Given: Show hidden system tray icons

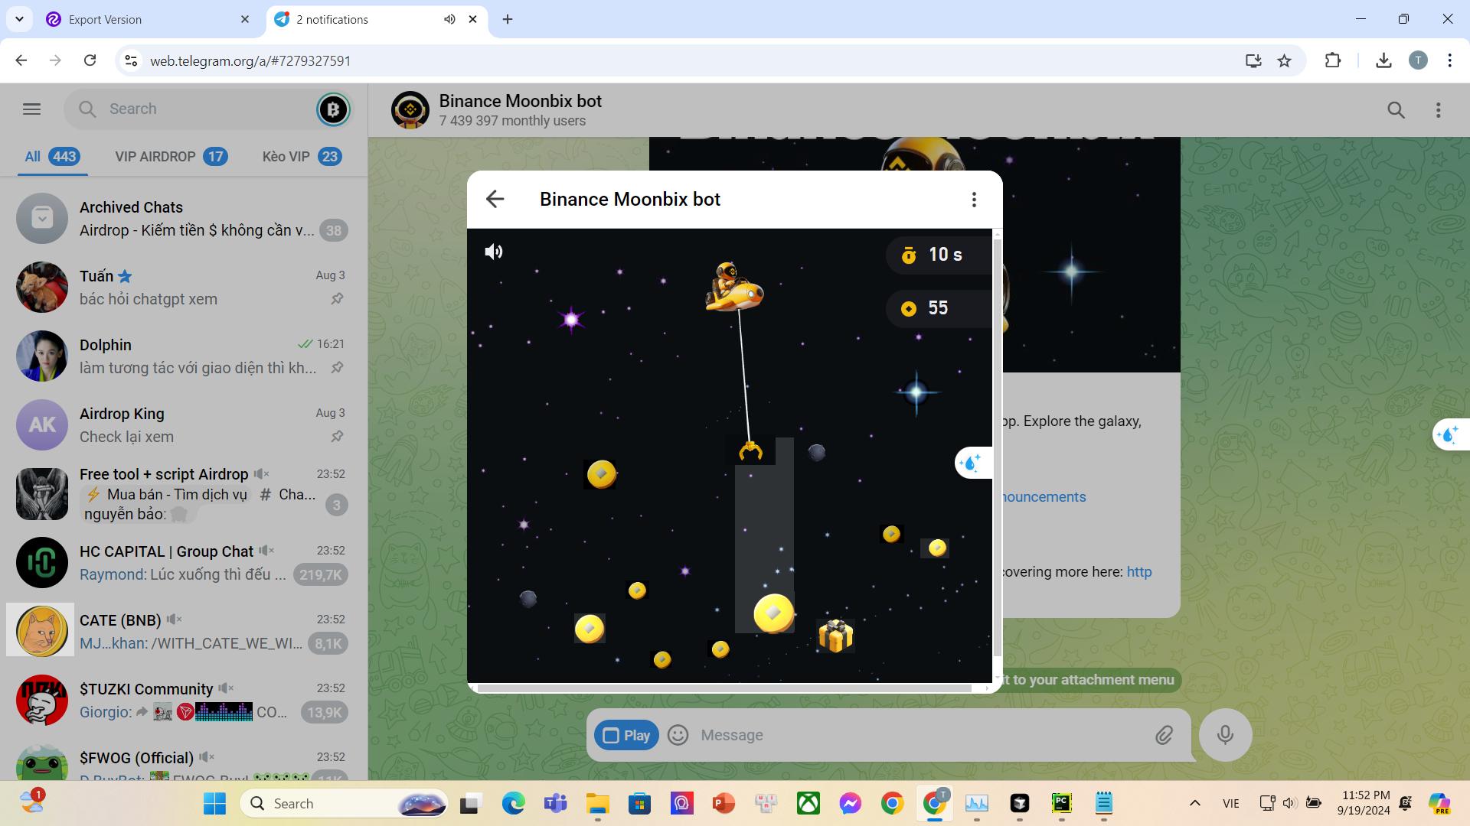Looking at the screenshot, I should coord(1194,803).
